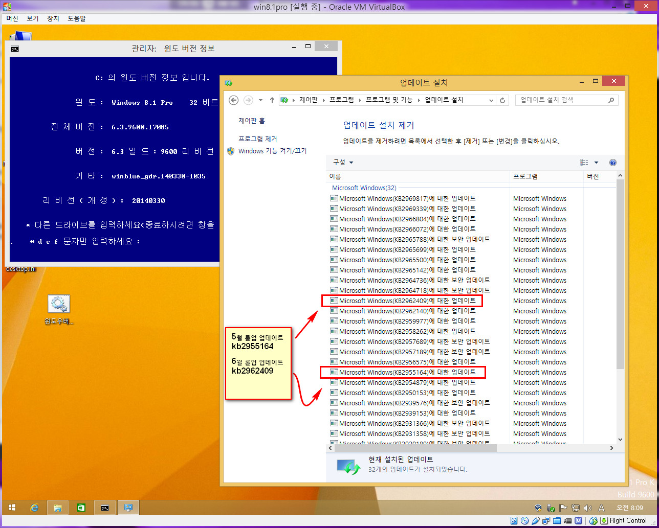This screenshot has width=659, height=528.
Task: Open the help question mark icon
Action: (x=613, y=163)
